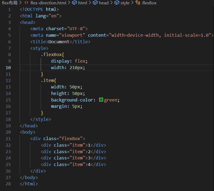Viewport: 214px width, 191px height.
Task: Click line number 28 in gutter
Action: [8, 184]
